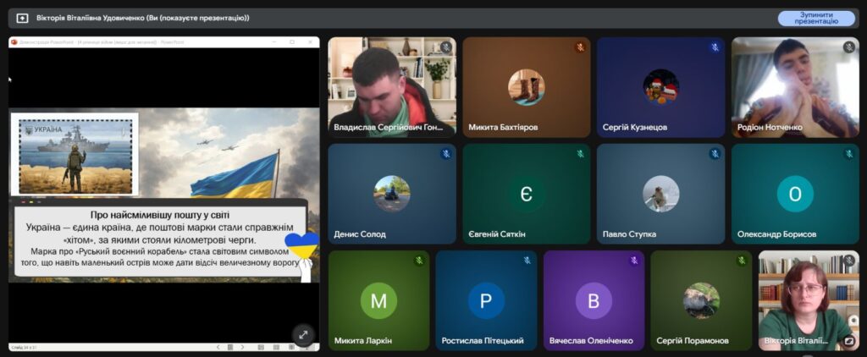Click Павло Ступка's profile picture
Image resolution: width=867 pixels, height=357 pixels.
660,194
